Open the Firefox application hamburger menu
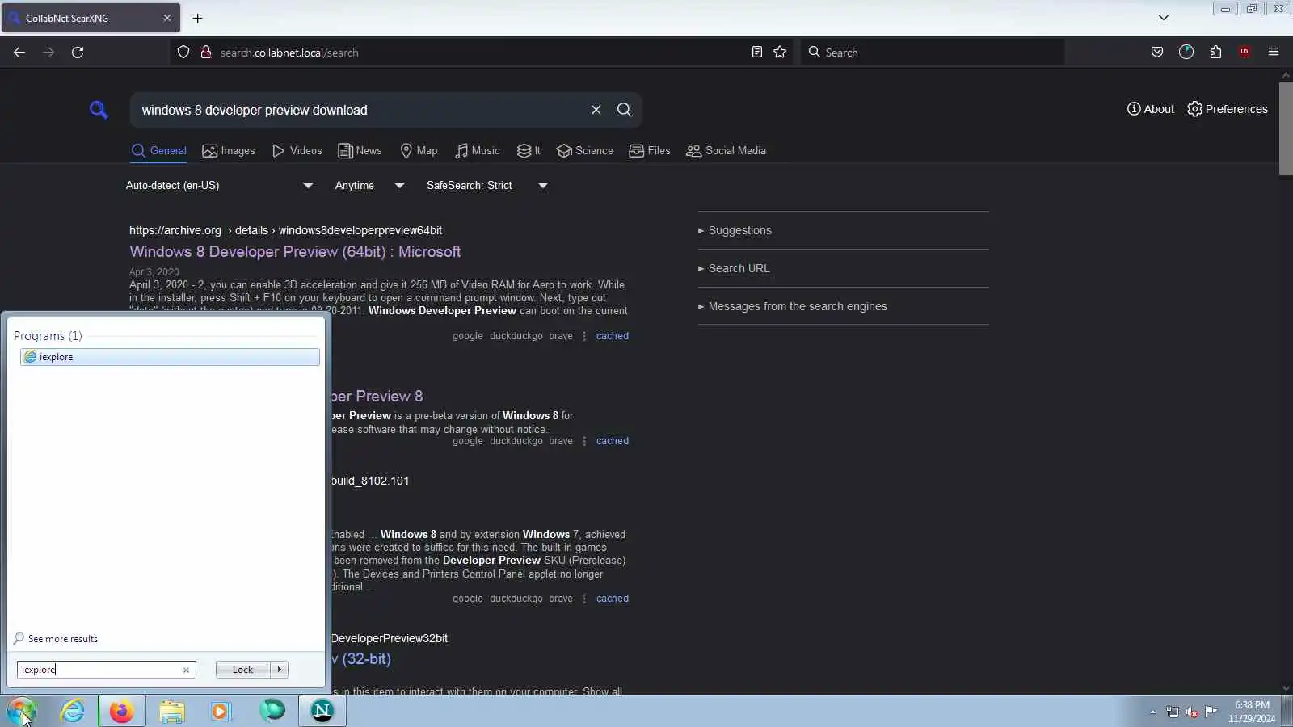 (1274, 53)
